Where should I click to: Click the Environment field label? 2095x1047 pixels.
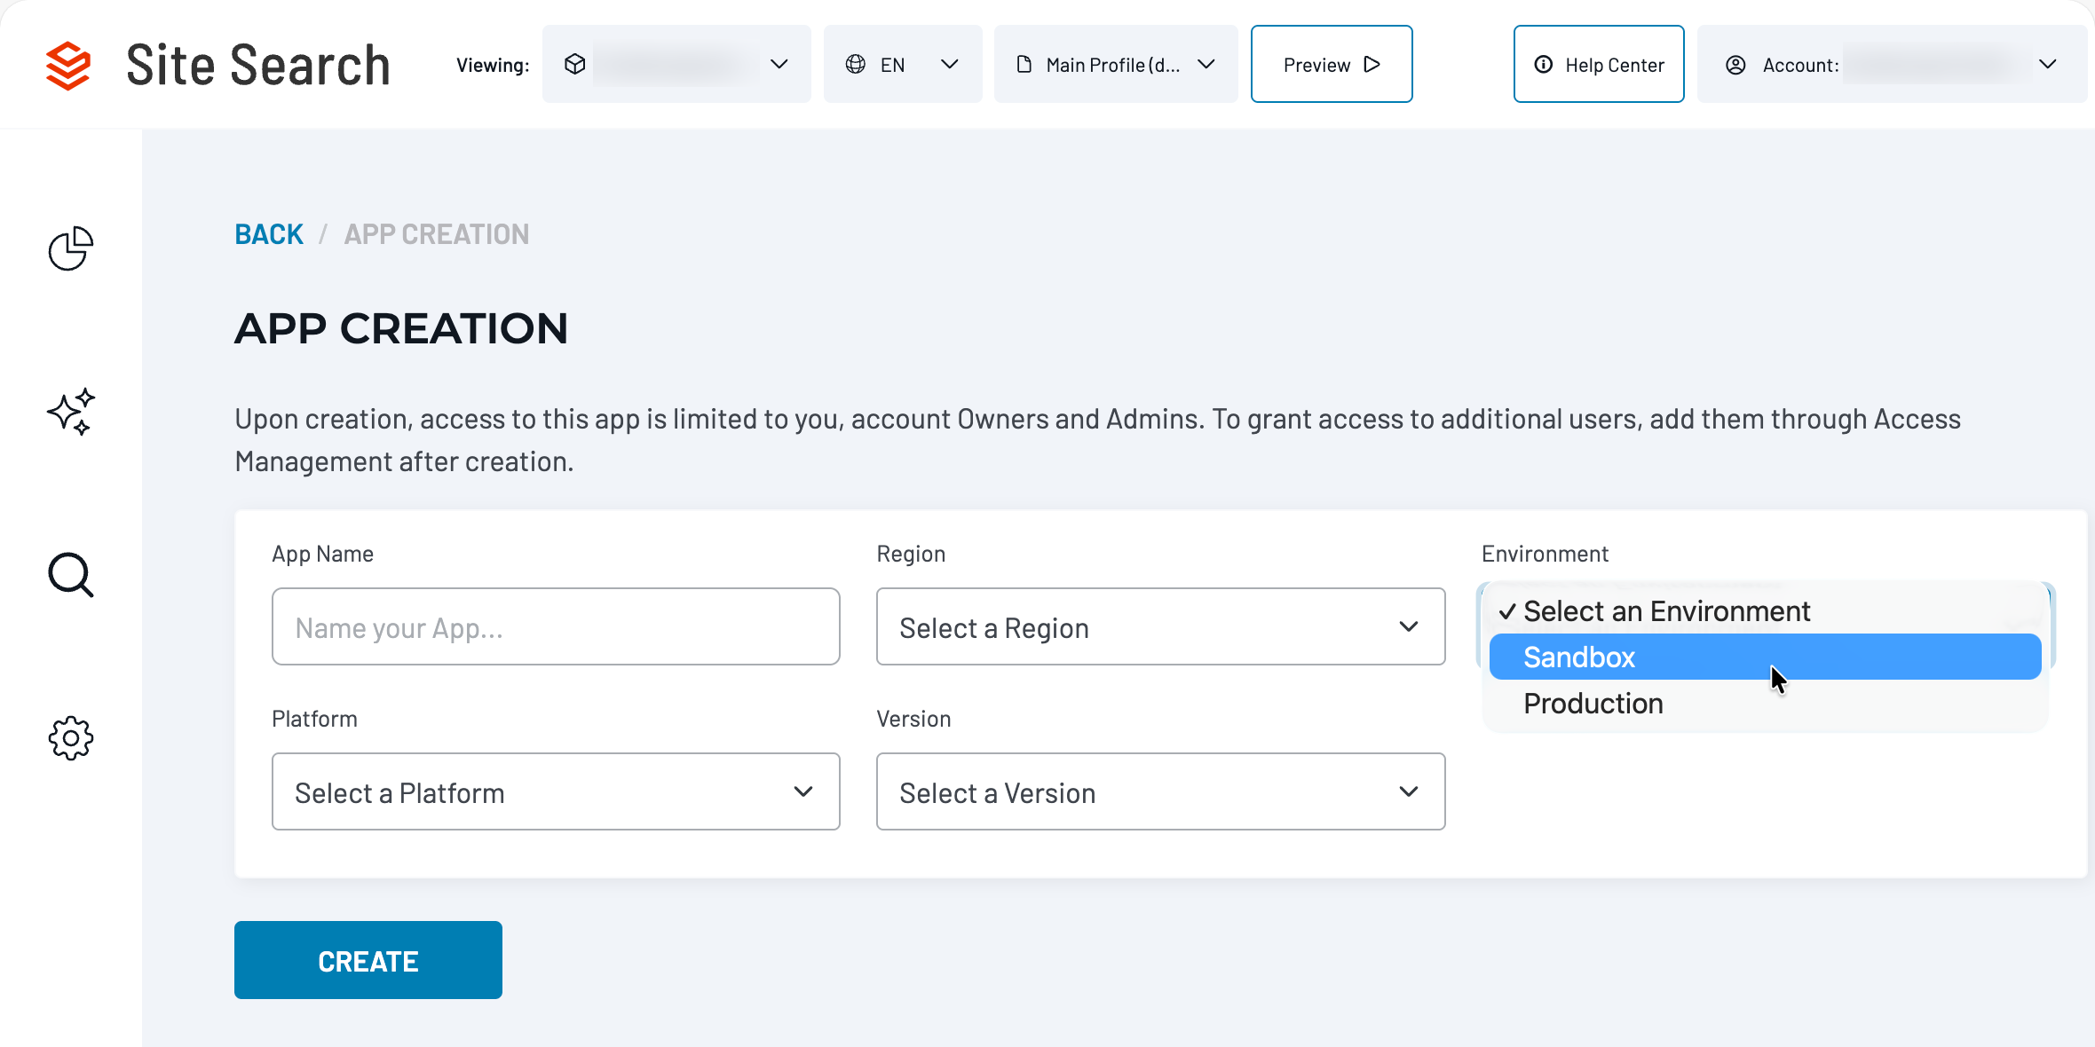click(x=1545, y=554)
